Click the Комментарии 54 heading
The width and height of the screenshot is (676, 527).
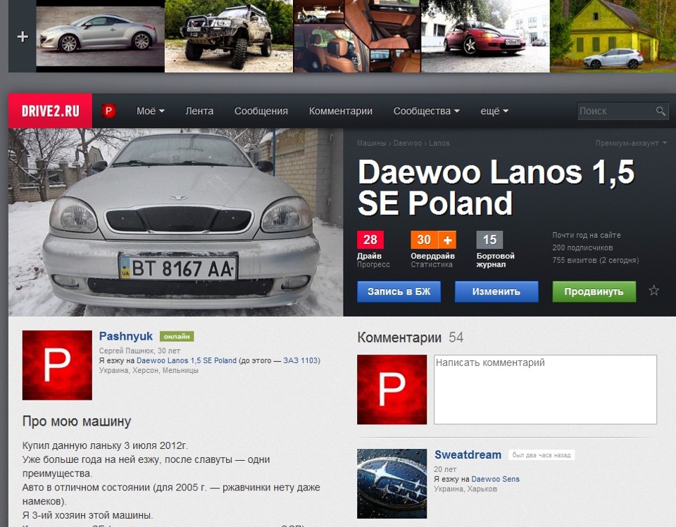410,338
